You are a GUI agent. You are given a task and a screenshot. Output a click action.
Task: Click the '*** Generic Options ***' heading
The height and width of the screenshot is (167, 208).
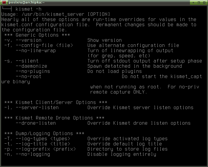tap(37, 35)
